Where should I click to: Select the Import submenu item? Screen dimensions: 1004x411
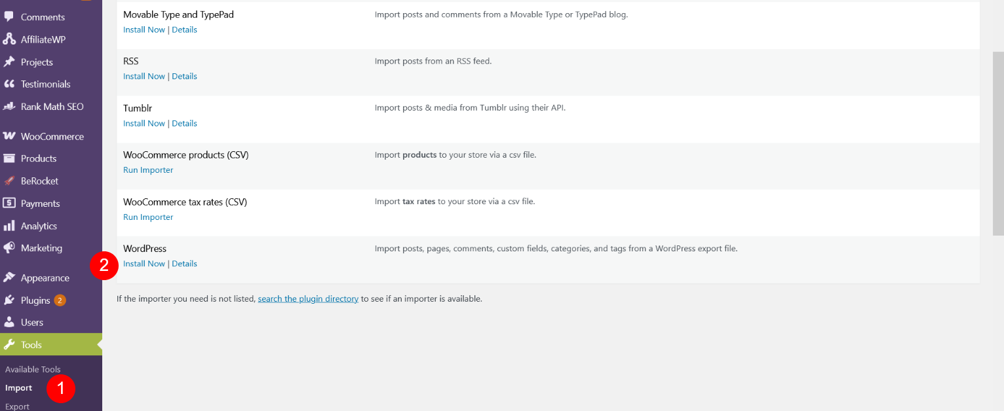coord(18,388)
